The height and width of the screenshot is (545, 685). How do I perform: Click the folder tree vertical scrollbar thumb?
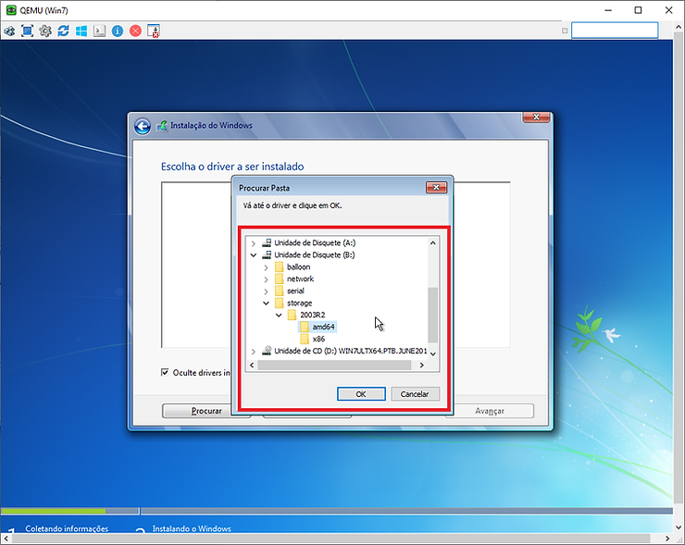pos(433,315)
